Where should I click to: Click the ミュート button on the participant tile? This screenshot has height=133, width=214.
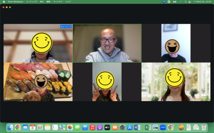[64, 27]
